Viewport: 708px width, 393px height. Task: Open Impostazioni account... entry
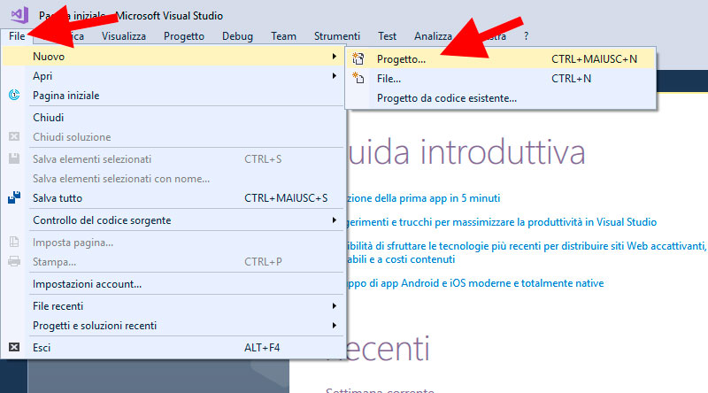click(173, 283)
